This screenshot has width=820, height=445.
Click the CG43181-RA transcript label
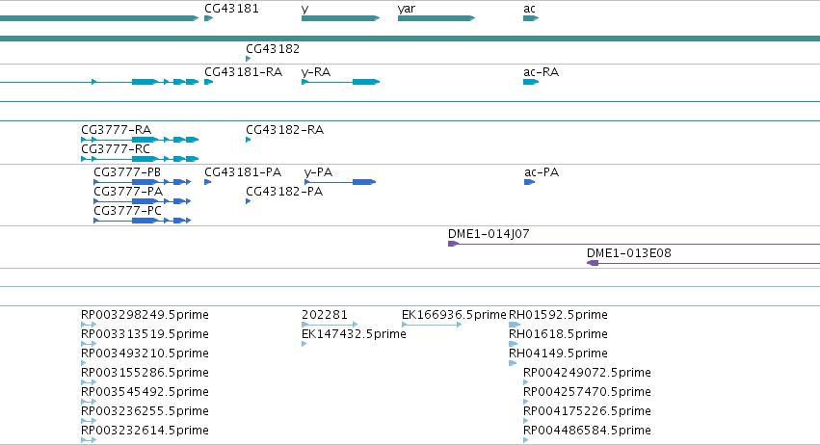click(x=243, y=71)
